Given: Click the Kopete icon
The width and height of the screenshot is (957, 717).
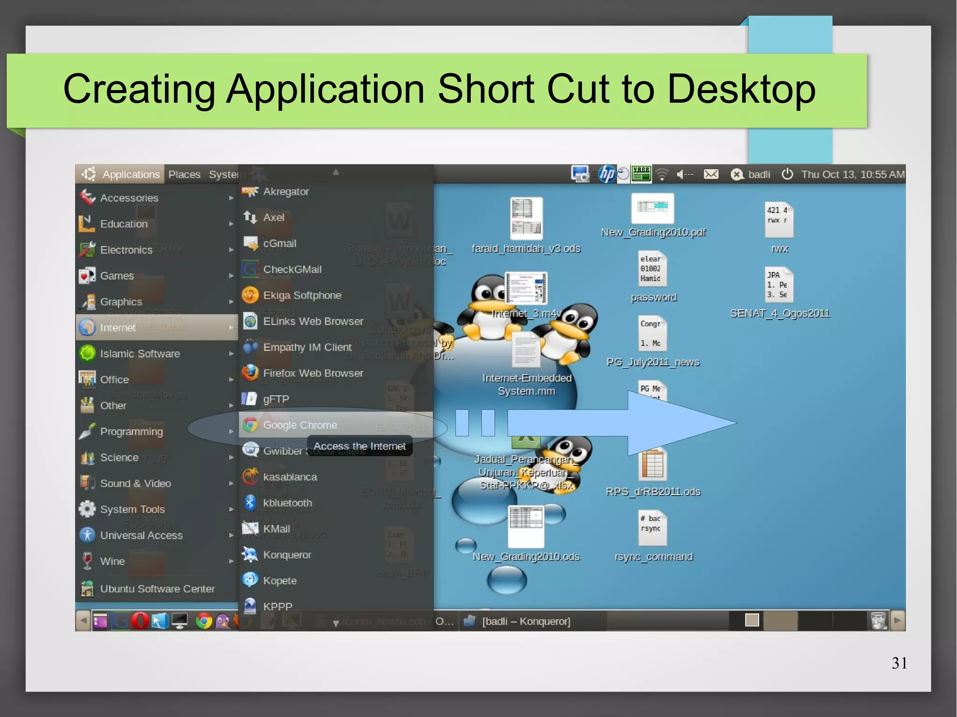Looking at the screenshot, I should (250, 581).
